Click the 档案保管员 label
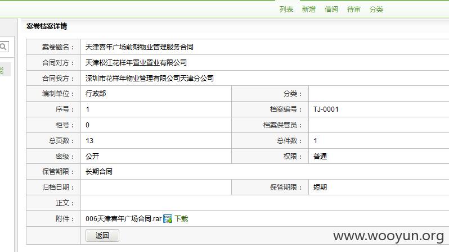Image resolution: width=449 pixels, height=252 pixels. pyautogui.click(x=282, y=125)
